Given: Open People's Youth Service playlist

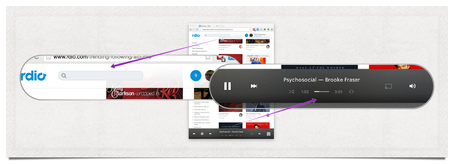Looking at the screenshot, I should click(202, 113).
